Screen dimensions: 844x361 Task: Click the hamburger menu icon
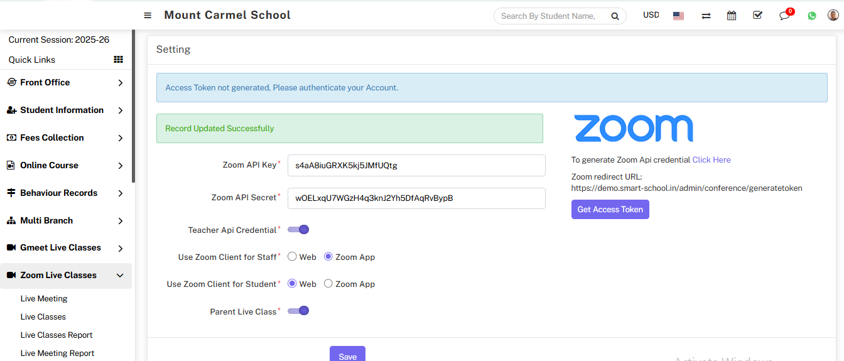[x=148, y=16]
